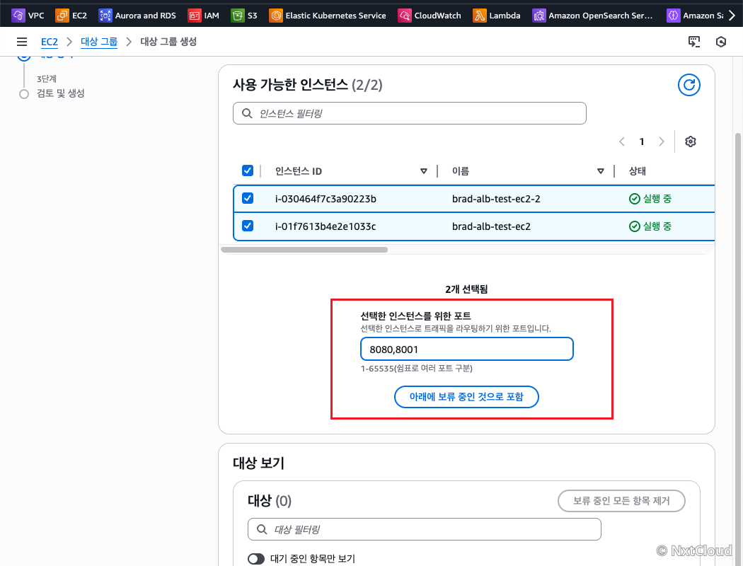
Task: Uncheck instance i-01f7613b4e2e1033c
Action: [x=248, y=226]
